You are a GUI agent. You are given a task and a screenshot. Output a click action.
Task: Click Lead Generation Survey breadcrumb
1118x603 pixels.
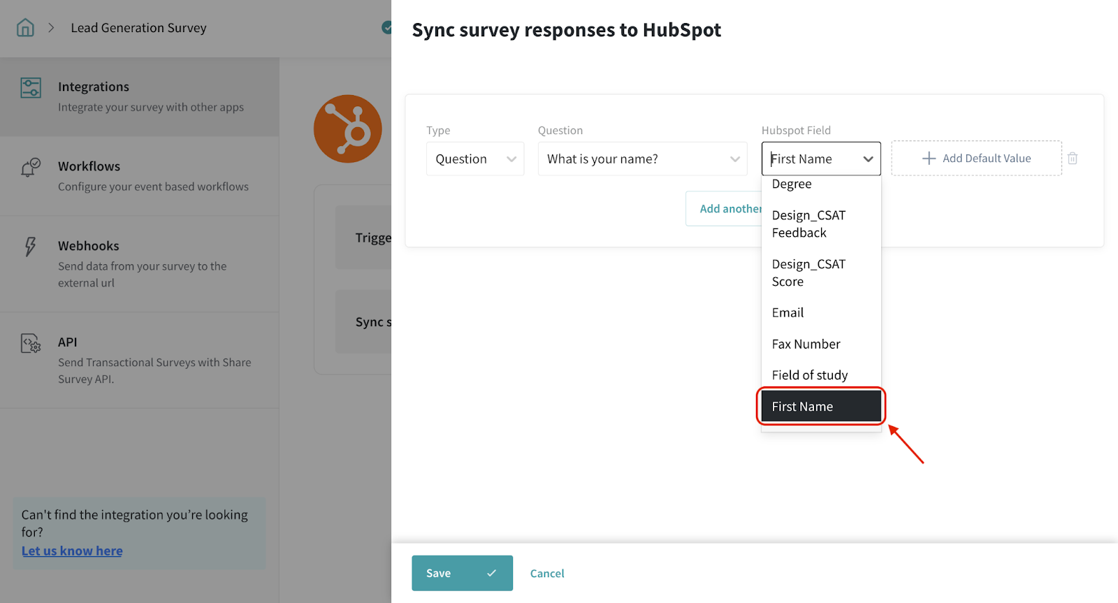click(x=138, y=28)
